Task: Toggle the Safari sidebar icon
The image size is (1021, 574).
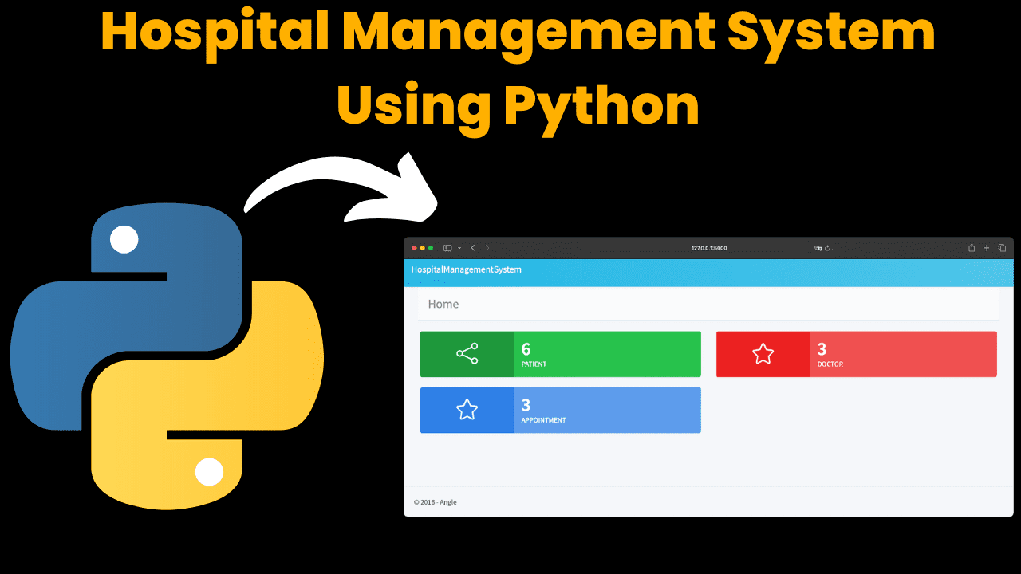Action: coord(447,248)
